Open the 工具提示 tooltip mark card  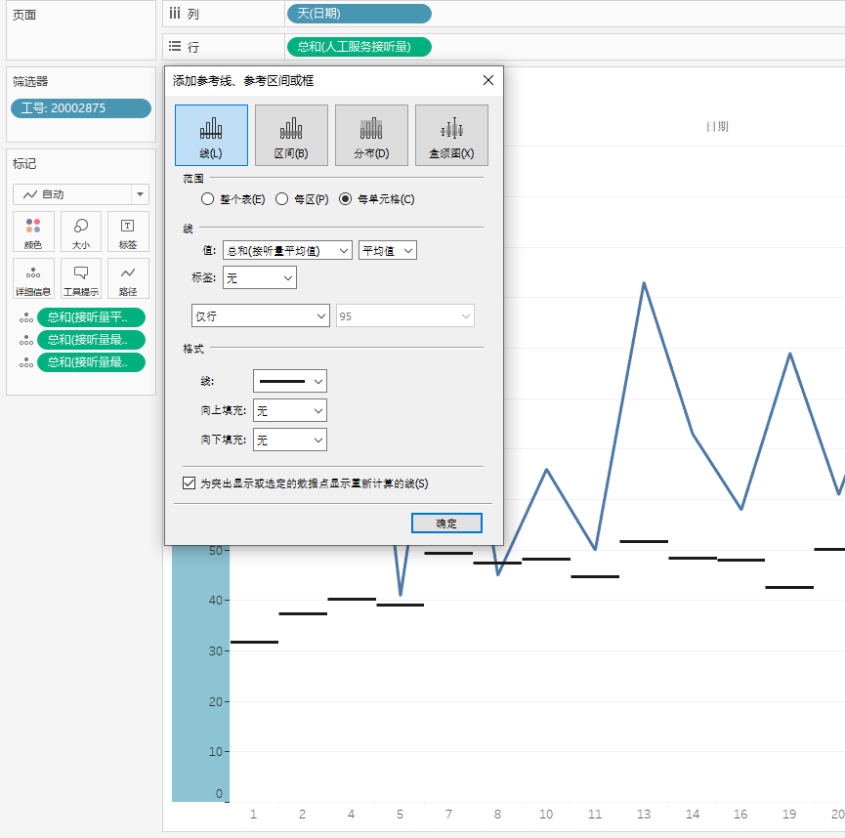[81, 278]
